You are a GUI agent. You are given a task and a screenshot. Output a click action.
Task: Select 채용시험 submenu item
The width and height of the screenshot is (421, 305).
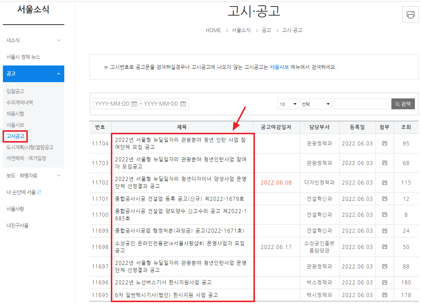[15, 114]
